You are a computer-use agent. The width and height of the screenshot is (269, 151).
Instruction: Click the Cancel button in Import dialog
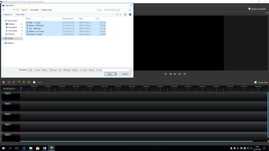pyautogui.click(x=125, y=74)
